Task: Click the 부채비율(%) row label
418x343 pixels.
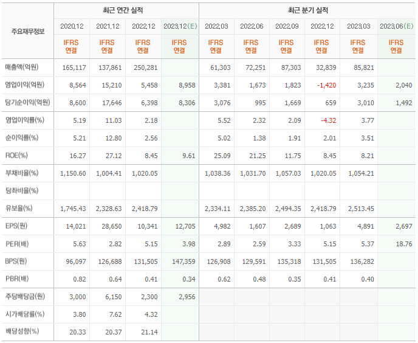Action: pyautogui.click(x=22, y=173)
